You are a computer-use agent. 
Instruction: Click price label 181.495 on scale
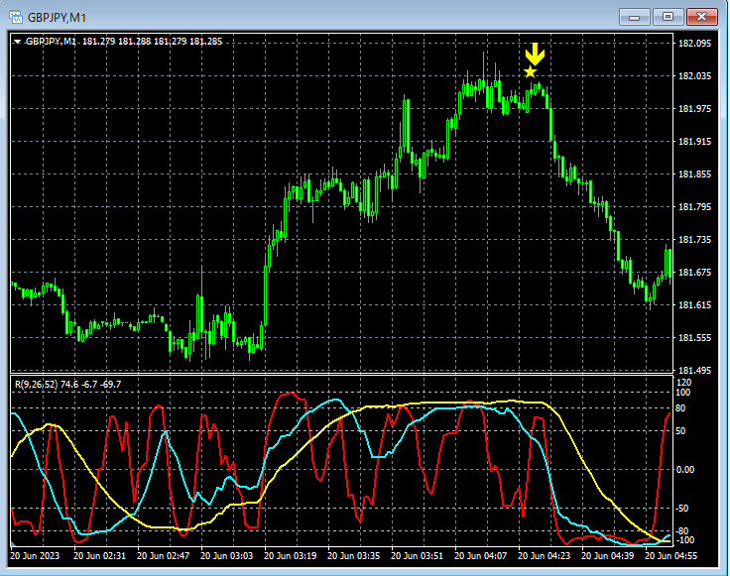coord(695,371)
